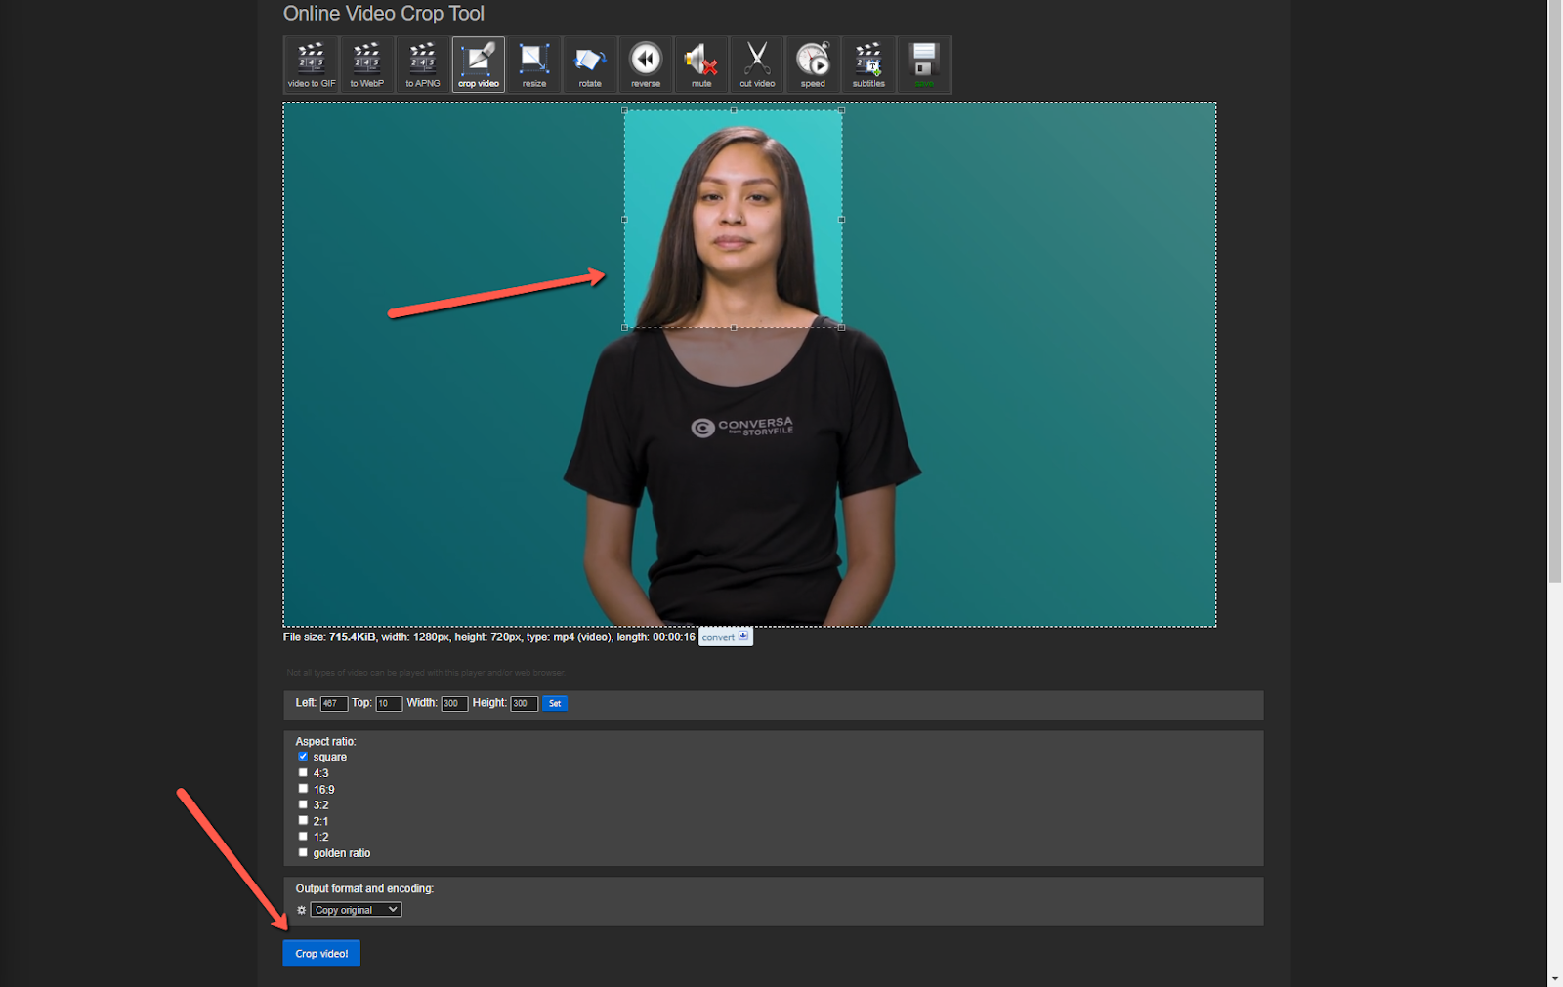Open the speed tool

click(813, 64)
